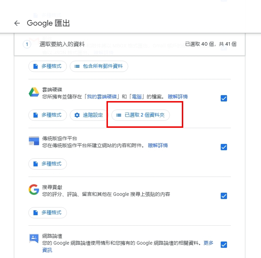The height and width of the screenshot is (258, 261).
Task: Open 多種格式 under 搜尋貢獻
Action: [48, 213]
